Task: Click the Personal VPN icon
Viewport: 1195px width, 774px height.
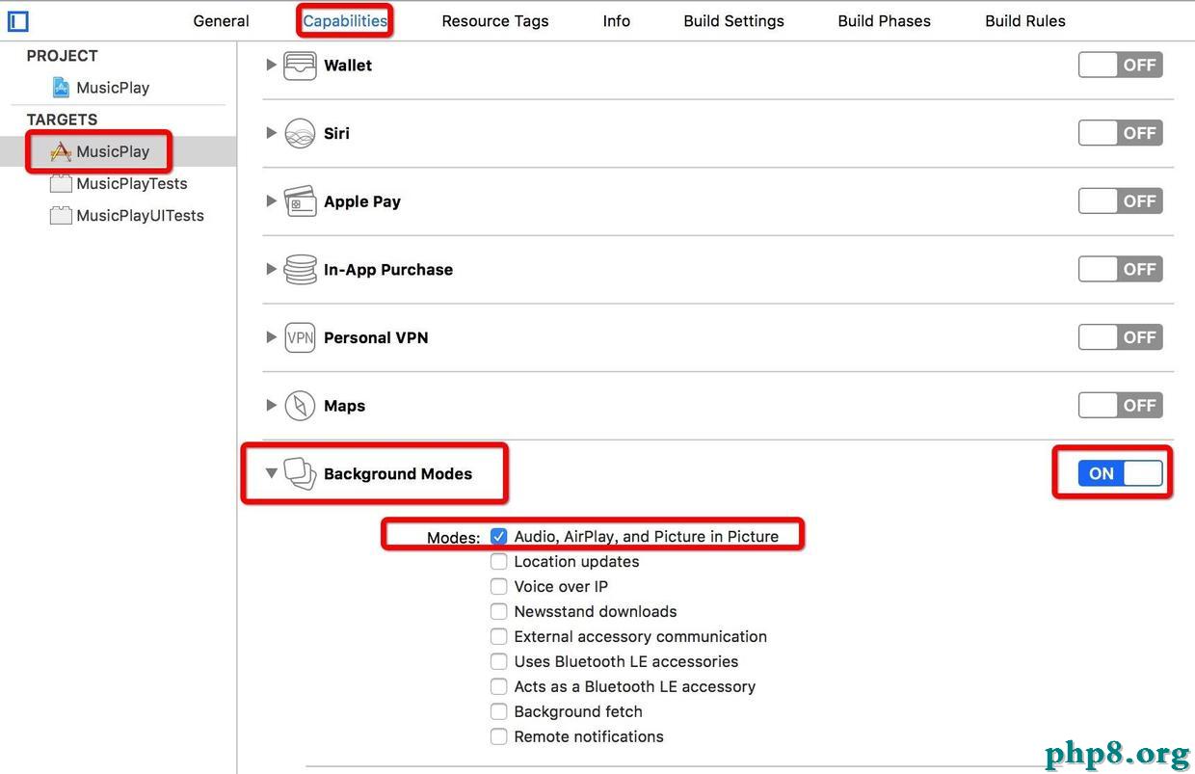Action: tap(300, 337)
